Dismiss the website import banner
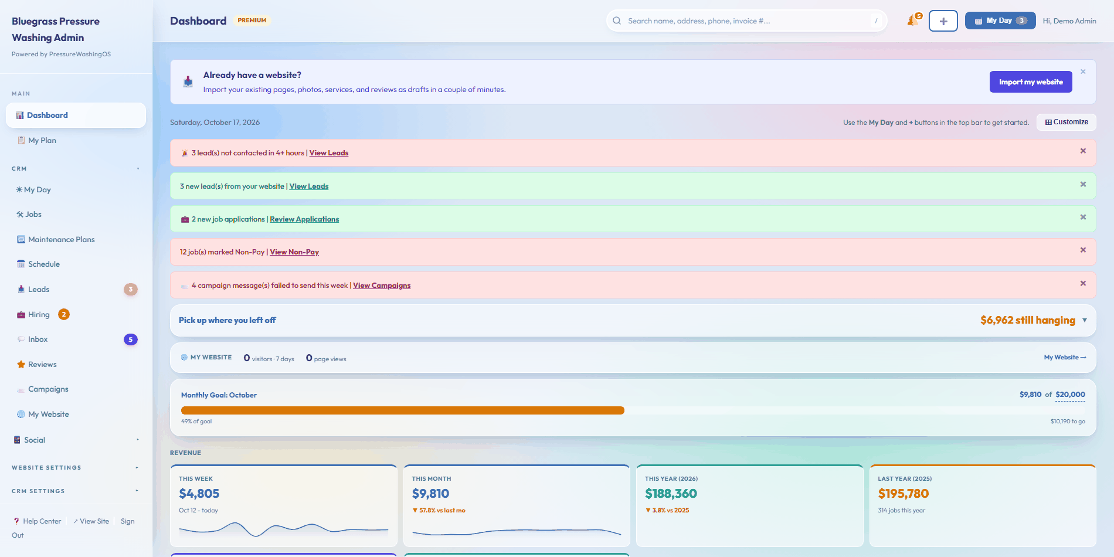Screen dimensions: 1114x557 1083,72
